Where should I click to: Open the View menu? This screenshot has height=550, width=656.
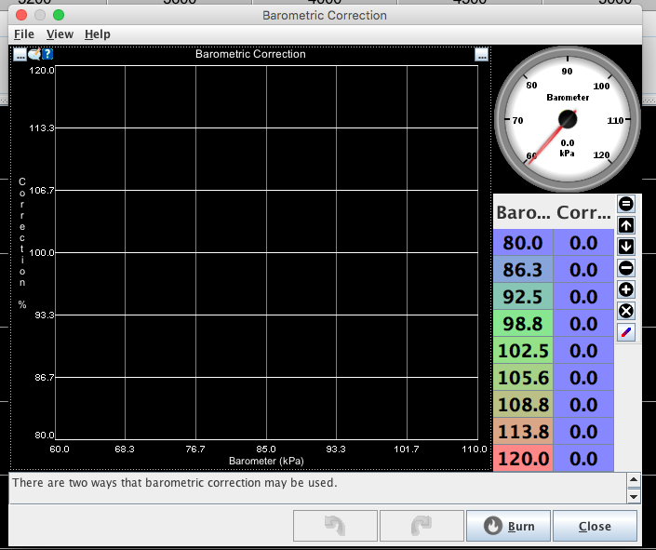click(60, 34)
